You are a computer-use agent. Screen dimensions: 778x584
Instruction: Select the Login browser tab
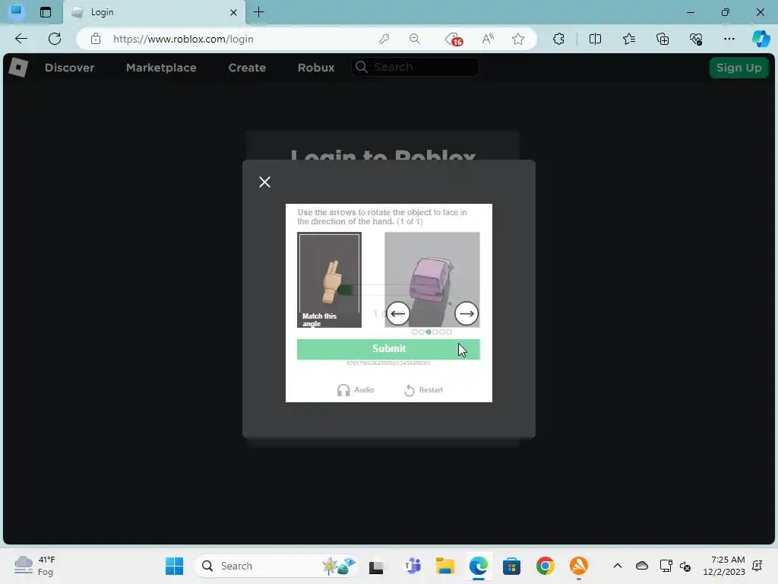[153, 12]
